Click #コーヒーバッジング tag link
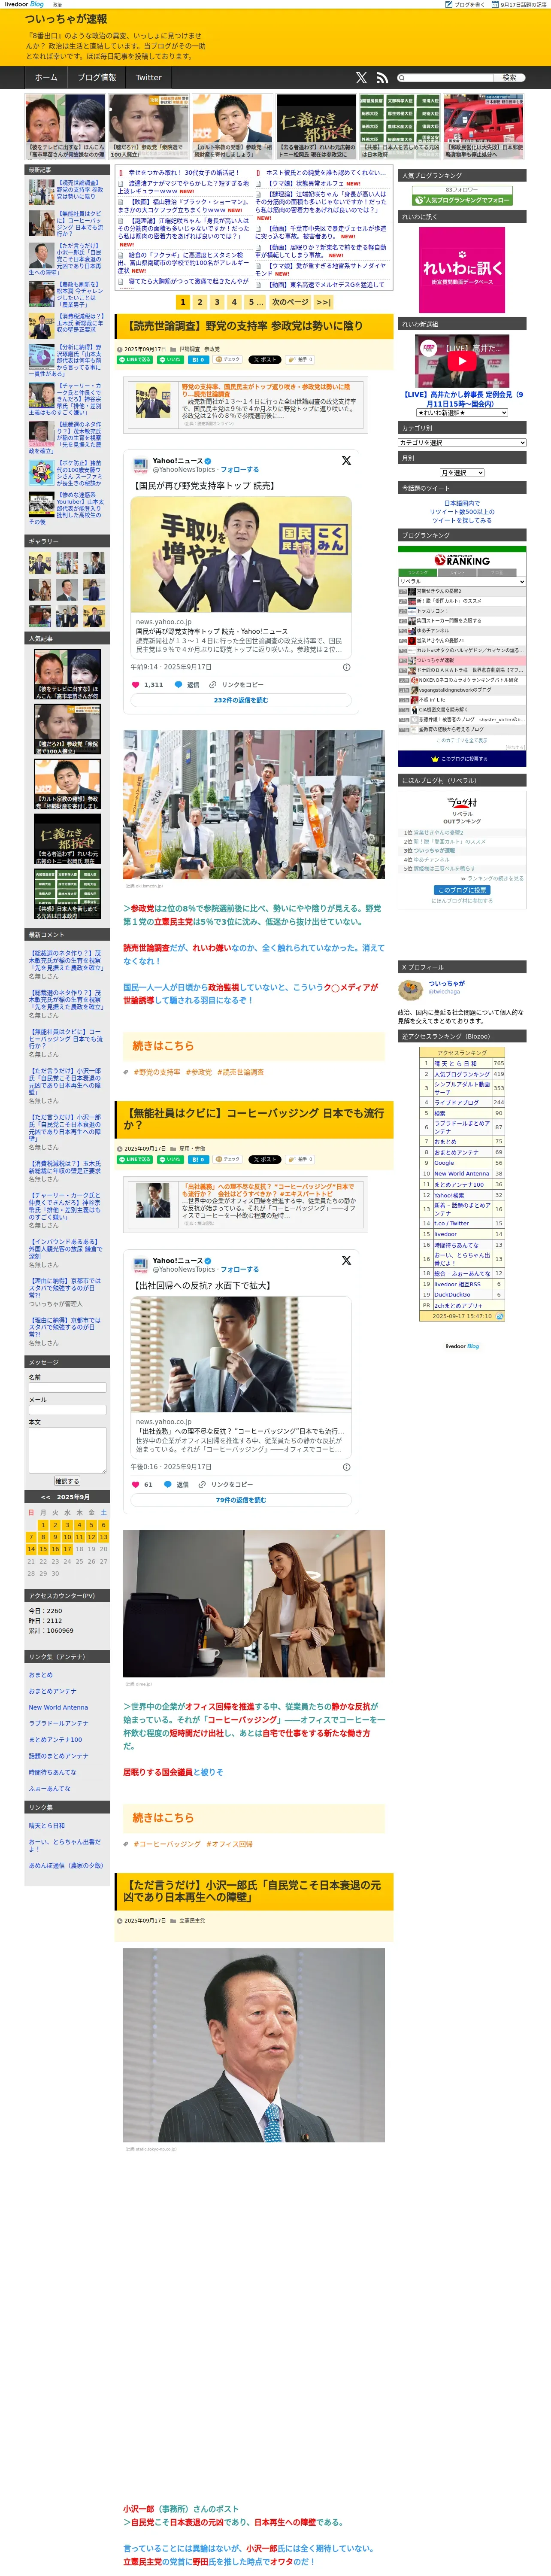Viewport: 551px width, 2576px height. 167,1844
